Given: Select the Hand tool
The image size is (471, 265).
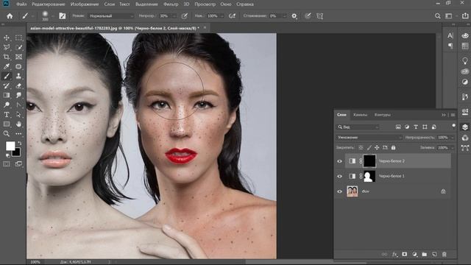Looking at the screenshot, I should pyautogui.click(x=18, y=124).
